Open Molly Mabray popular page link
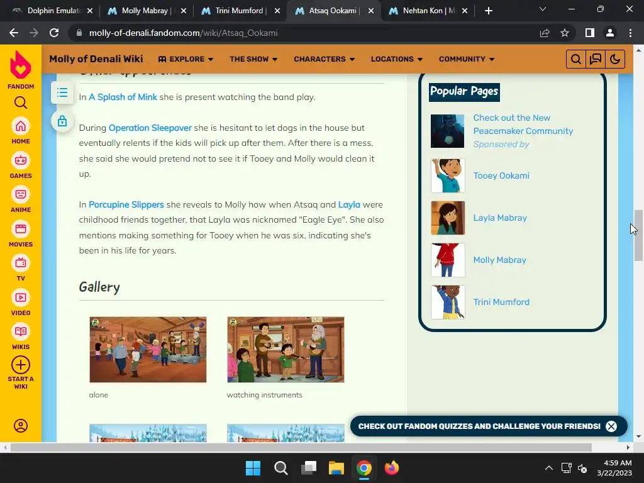Screen dimensions: 644x483 pyautogui.click(x=499, y=260)
